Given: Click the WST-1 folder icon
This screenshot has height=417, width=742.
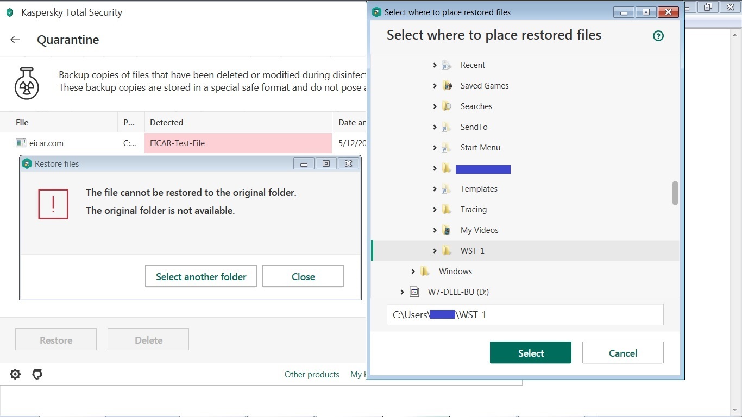Looking at the screenshot, I should (447, 251).
